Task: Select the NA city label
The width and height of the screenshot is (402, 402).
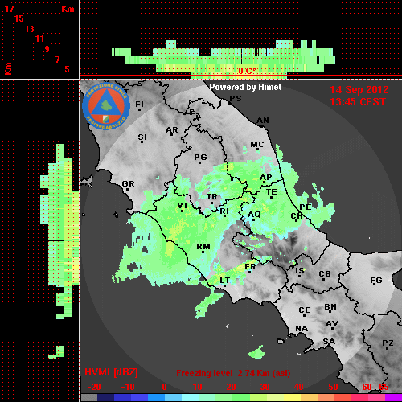Action: tap(301, 329)
